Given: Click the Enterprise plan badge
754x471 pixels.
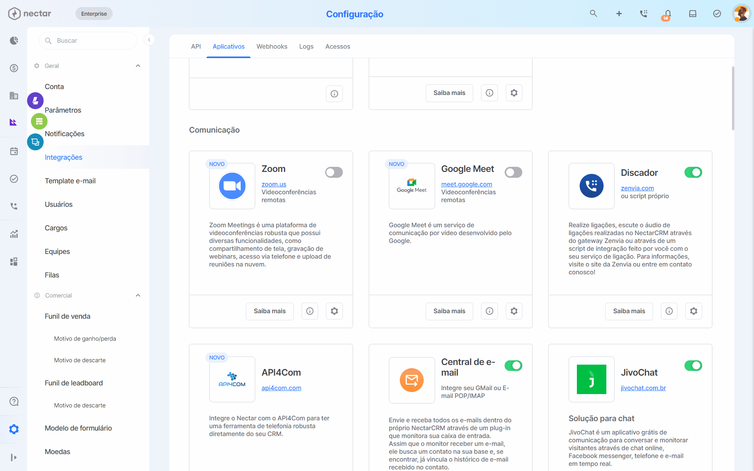Looking at the screenshot, I should coord(94,14).
